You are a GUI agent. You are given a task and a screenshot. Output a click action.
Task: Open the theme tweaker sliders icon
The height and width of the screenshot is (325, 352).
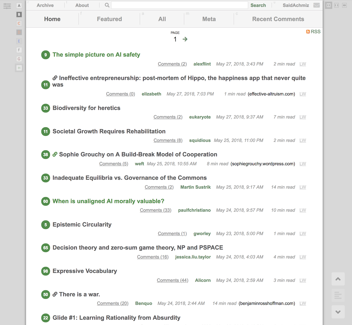(x=7, y=6)
